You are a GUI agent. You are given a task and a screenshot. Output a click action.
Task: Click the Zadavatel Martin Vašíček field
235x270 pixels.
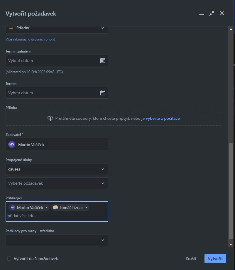click(x=57, y=144)
